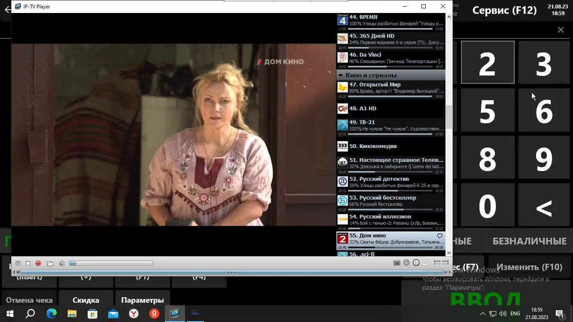Close the POS keypad panel X

(561, 30)
